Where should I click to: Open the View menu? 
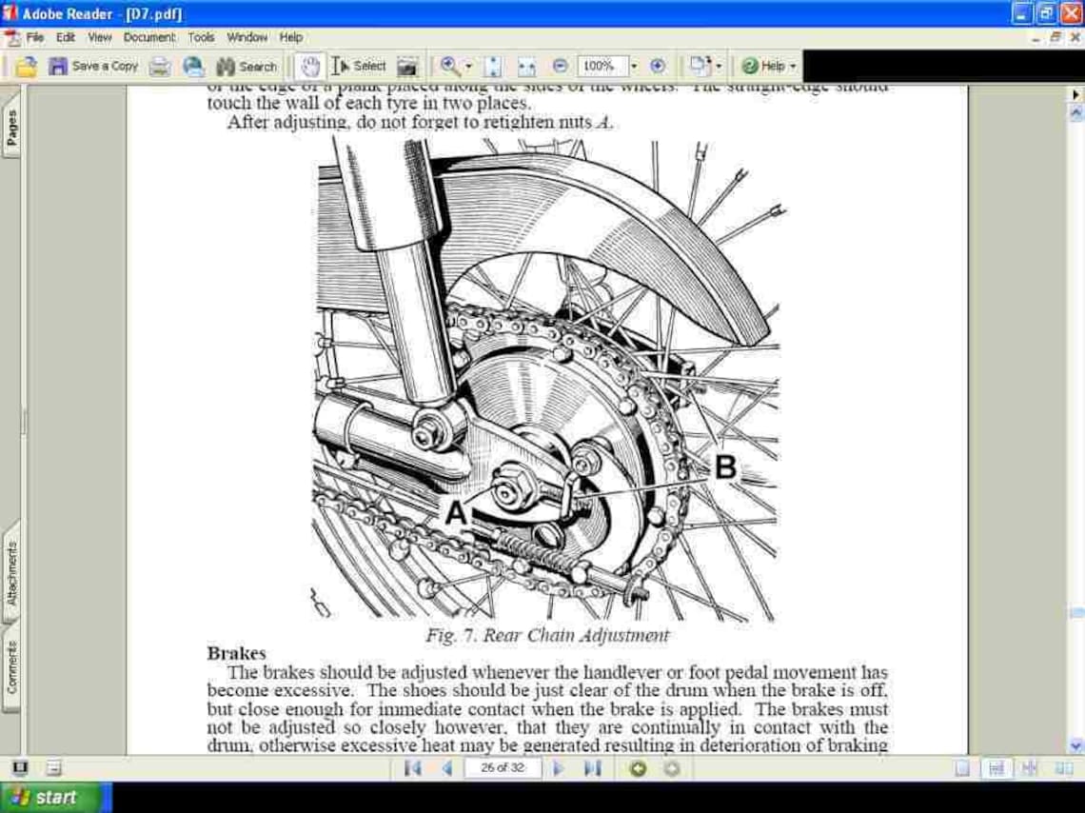pyautogui.click(x=99, y=37)
